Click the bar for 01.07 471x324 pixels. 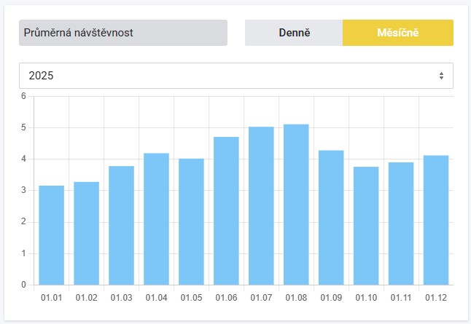[261, 205]
